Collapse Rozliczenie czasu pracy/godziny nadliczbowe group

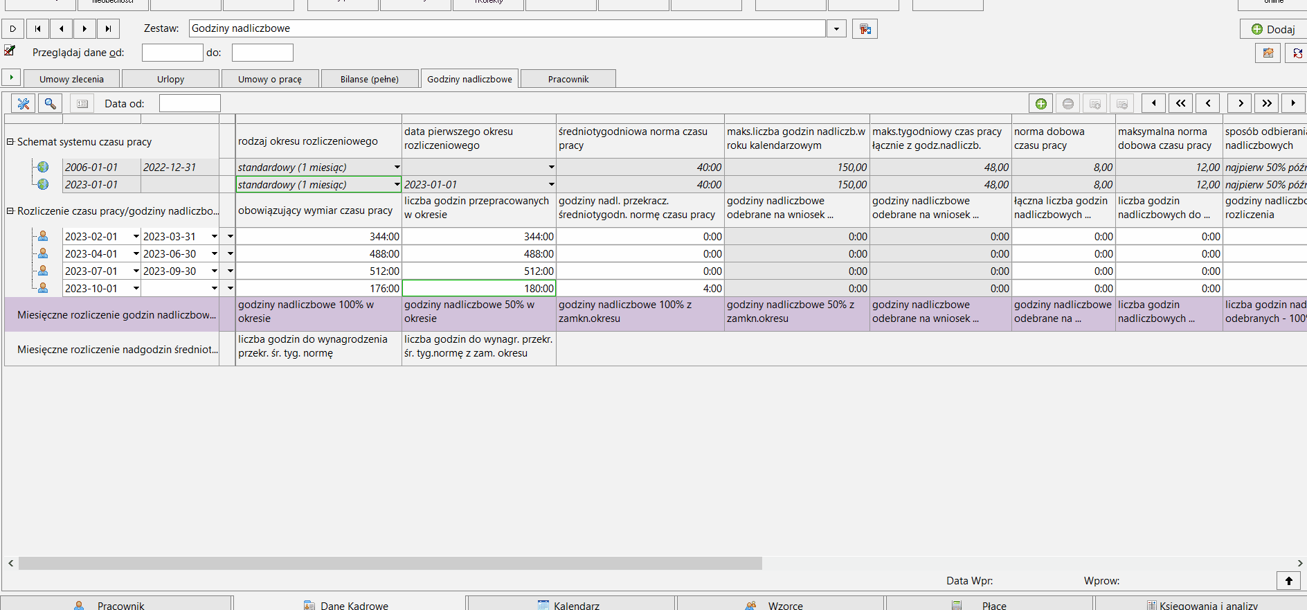click(10, 210)
